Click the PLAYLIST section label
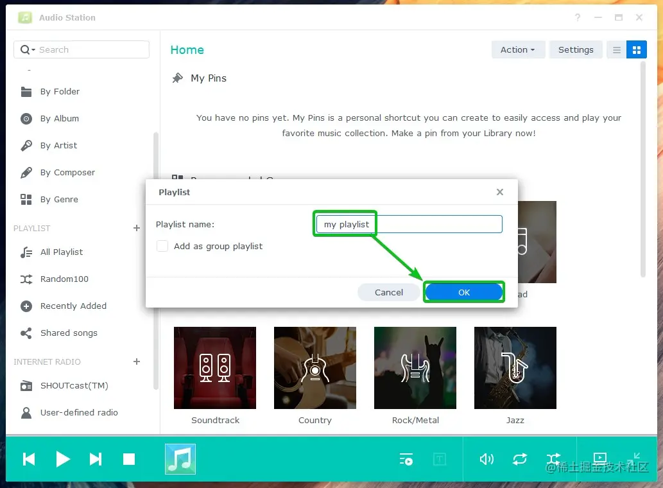Viewport: 663px width, 488px height. (x=31, y=229)
